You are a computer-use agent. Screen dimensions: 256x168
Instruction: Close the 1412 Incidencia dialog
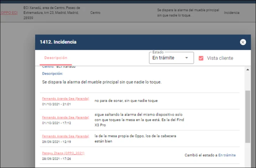click(x=243, y=42)
